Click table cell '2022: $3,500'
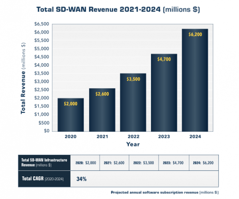 [144, 163]
